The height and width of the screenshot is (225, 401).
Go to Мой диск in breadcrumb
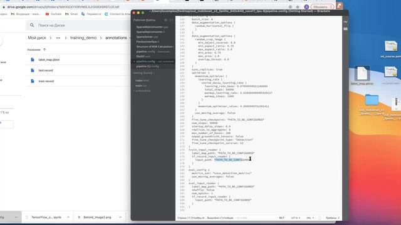coord(37,37)
